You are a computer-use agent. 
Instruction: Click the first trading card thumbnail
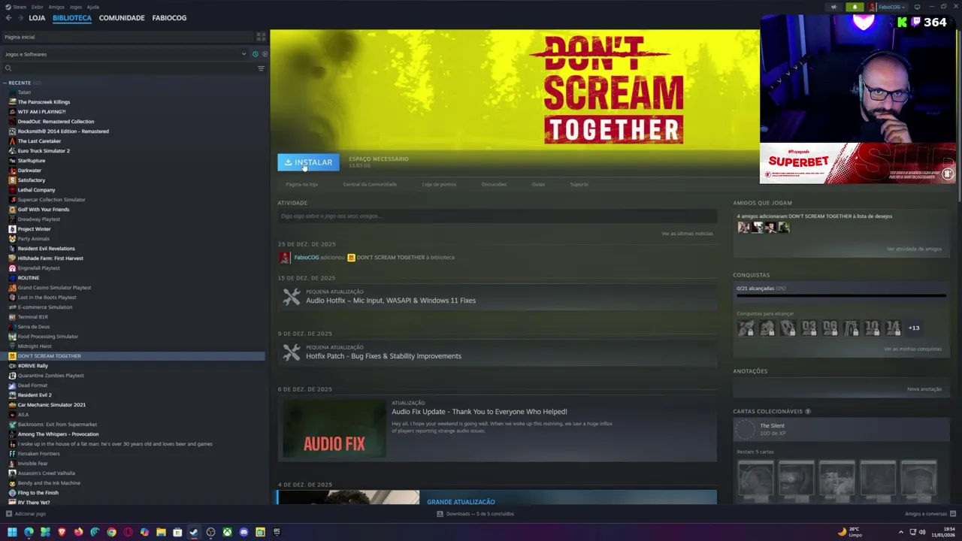coord(755,479)
